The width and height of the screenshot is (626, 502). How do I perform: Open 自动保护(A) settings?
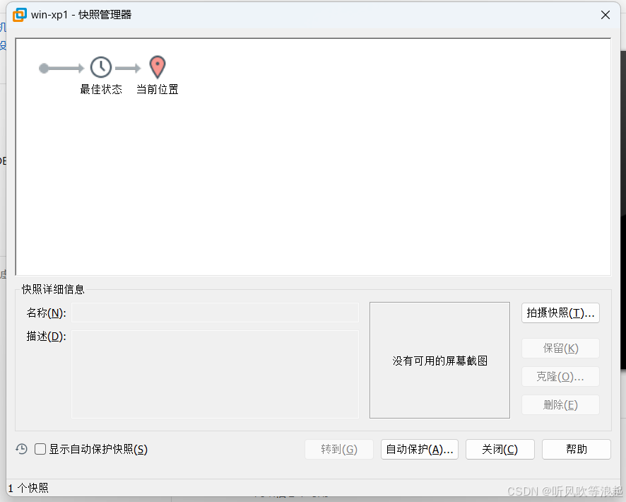pos(420,449)
